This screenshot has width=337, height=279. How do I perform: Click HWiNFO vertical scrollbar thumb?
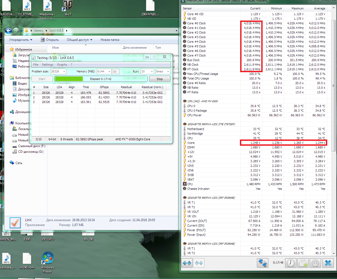(x=334, y=85)
